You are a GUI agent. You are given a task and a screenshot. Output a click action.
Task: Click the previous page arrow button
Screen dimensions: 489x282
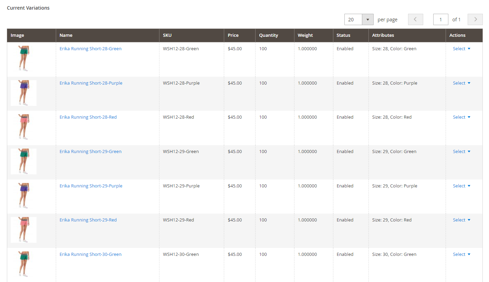[415, 20]
